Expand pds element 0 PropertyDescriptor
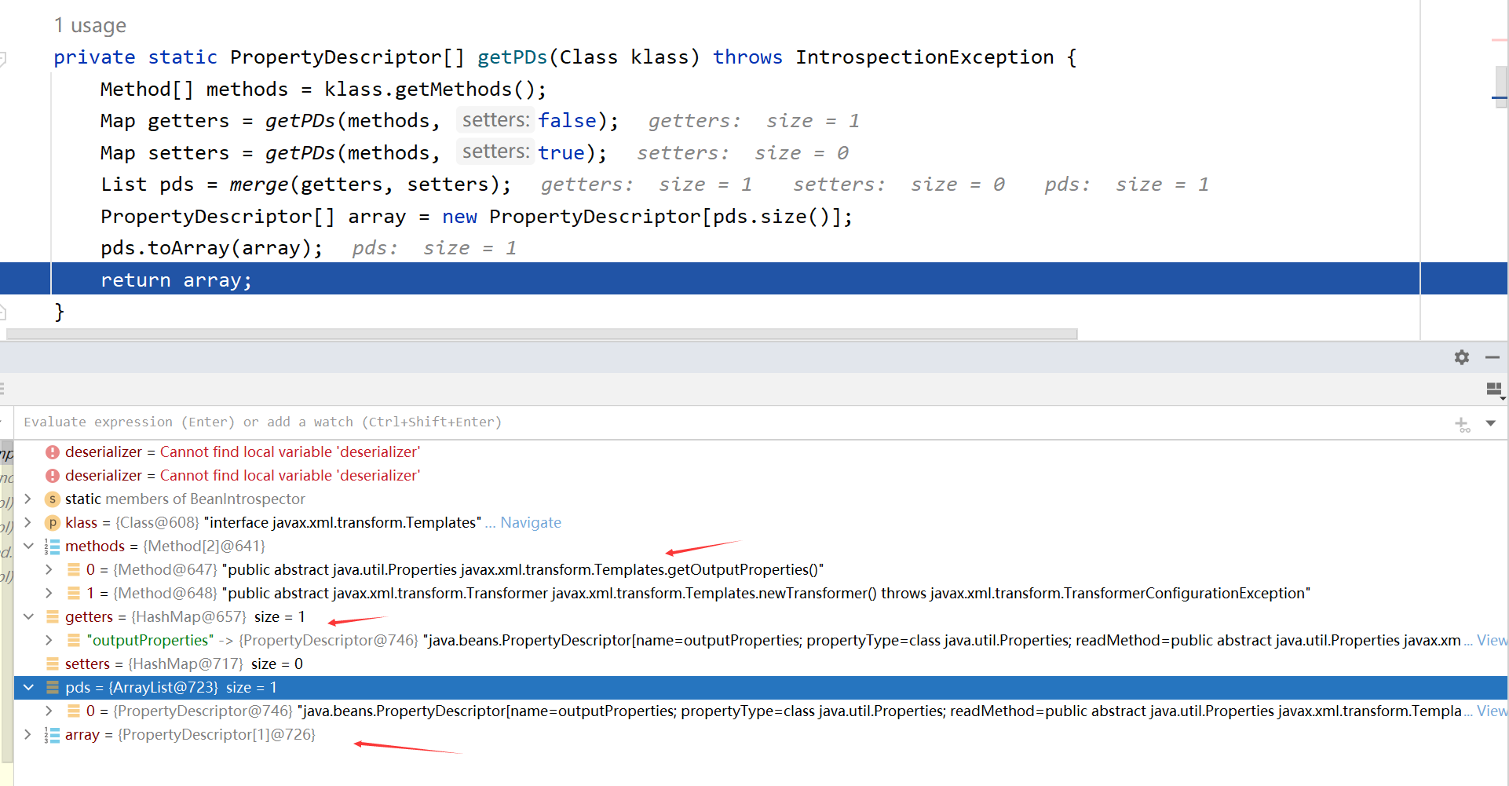1509x786 pixels. tap(49, 711)
